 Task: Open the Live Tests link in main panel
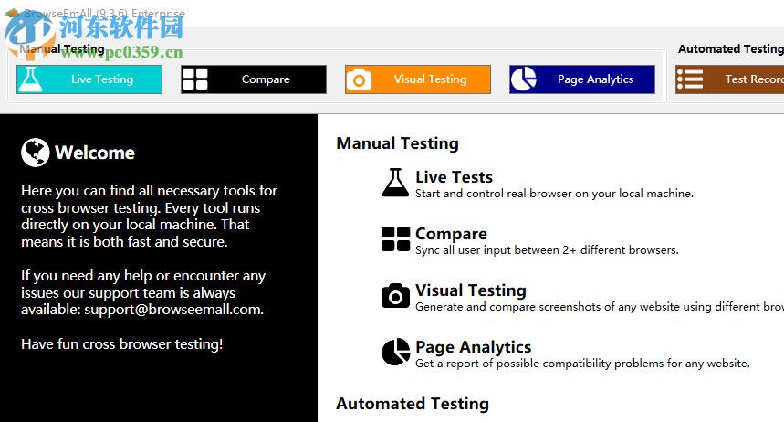coord(454,176)
